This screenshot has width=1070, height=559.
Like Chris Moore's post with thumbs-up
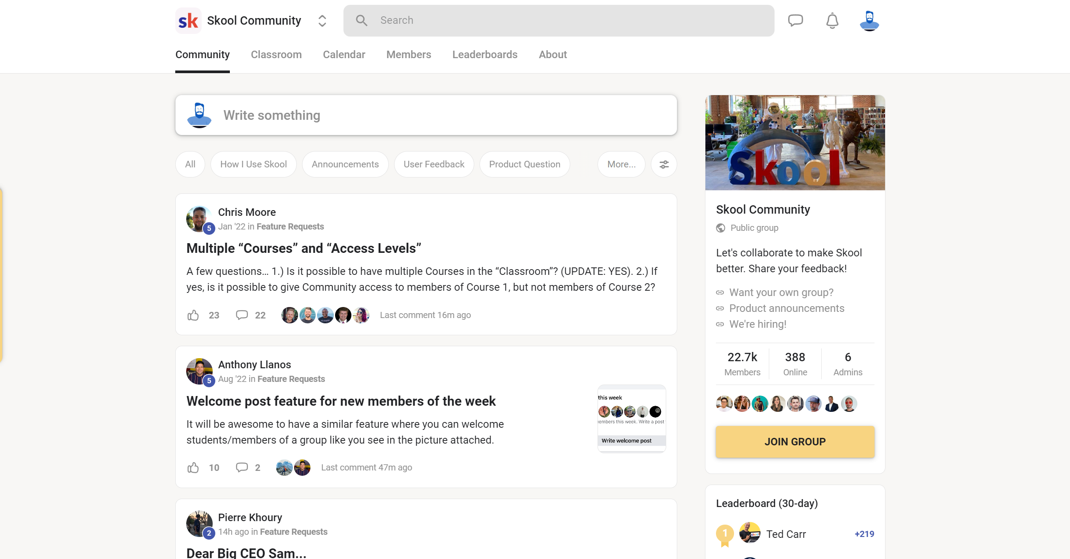[x=193, y=315]
